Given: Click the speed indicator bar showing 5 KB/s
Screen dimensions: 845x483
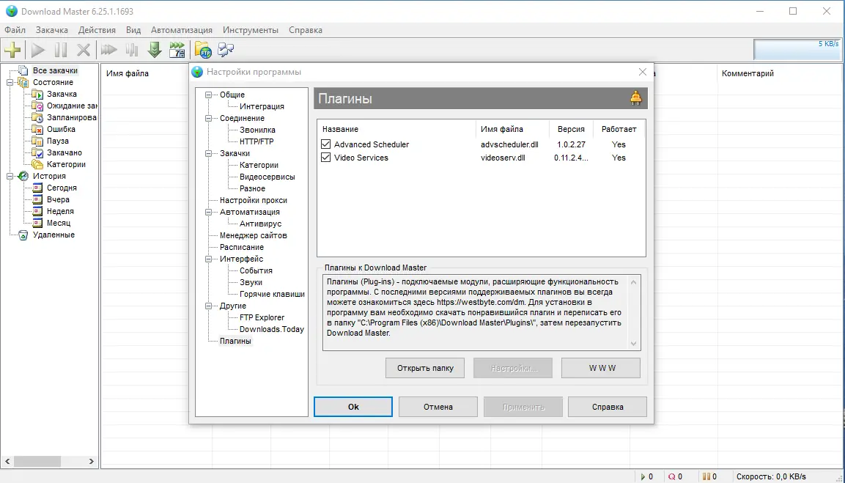Looking at the screenshot, I should pos(797,50).
